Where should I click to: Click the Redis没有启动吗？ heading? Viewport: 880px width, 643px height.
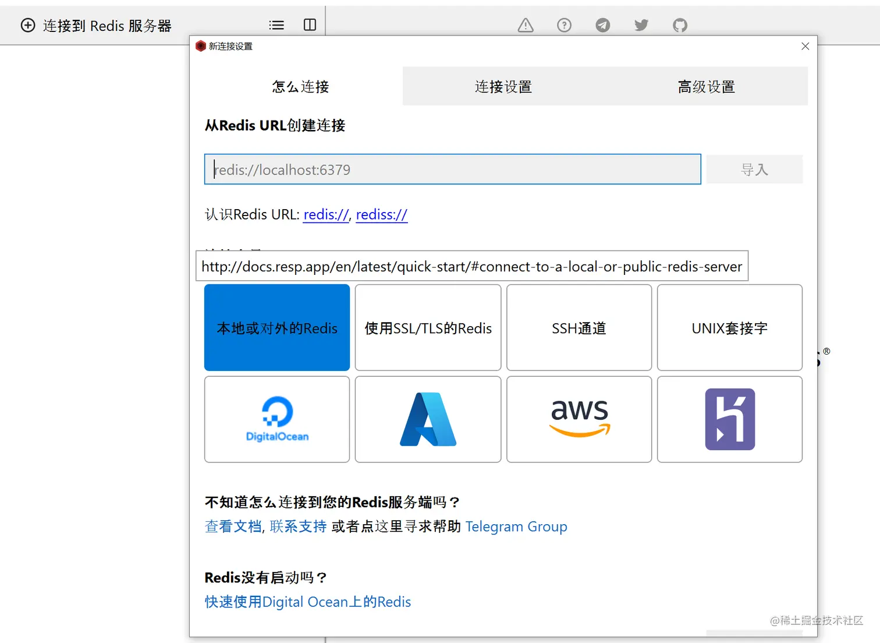[266, 578]
